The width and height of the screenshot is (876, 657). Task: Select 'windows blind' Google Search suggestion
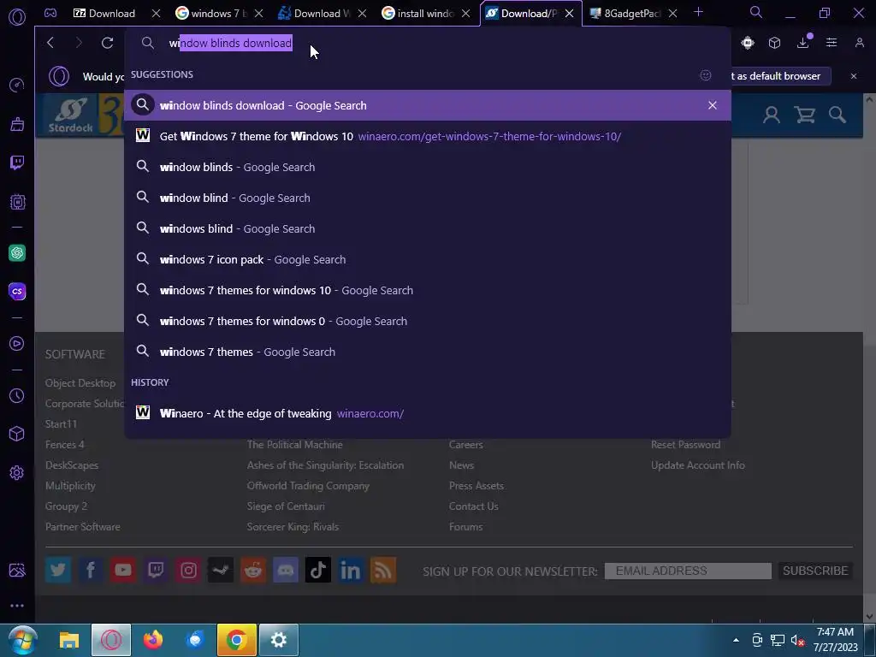pyautogui.click(x=428, y=228)
